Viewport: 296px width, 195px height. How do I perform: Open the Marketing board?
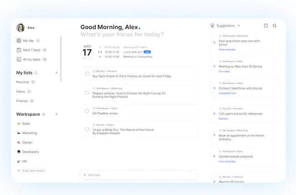[27, 133]
